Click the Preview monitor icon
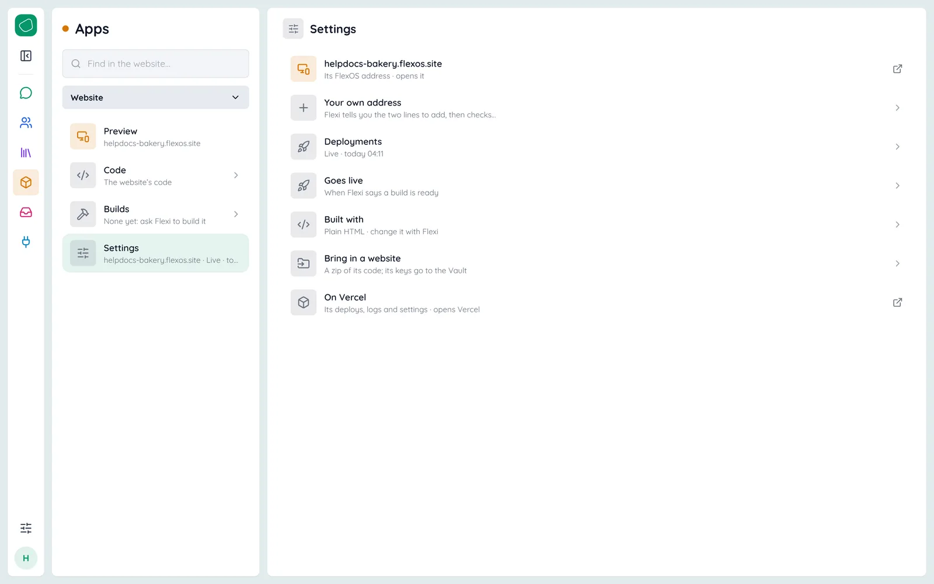 (83, 137)
